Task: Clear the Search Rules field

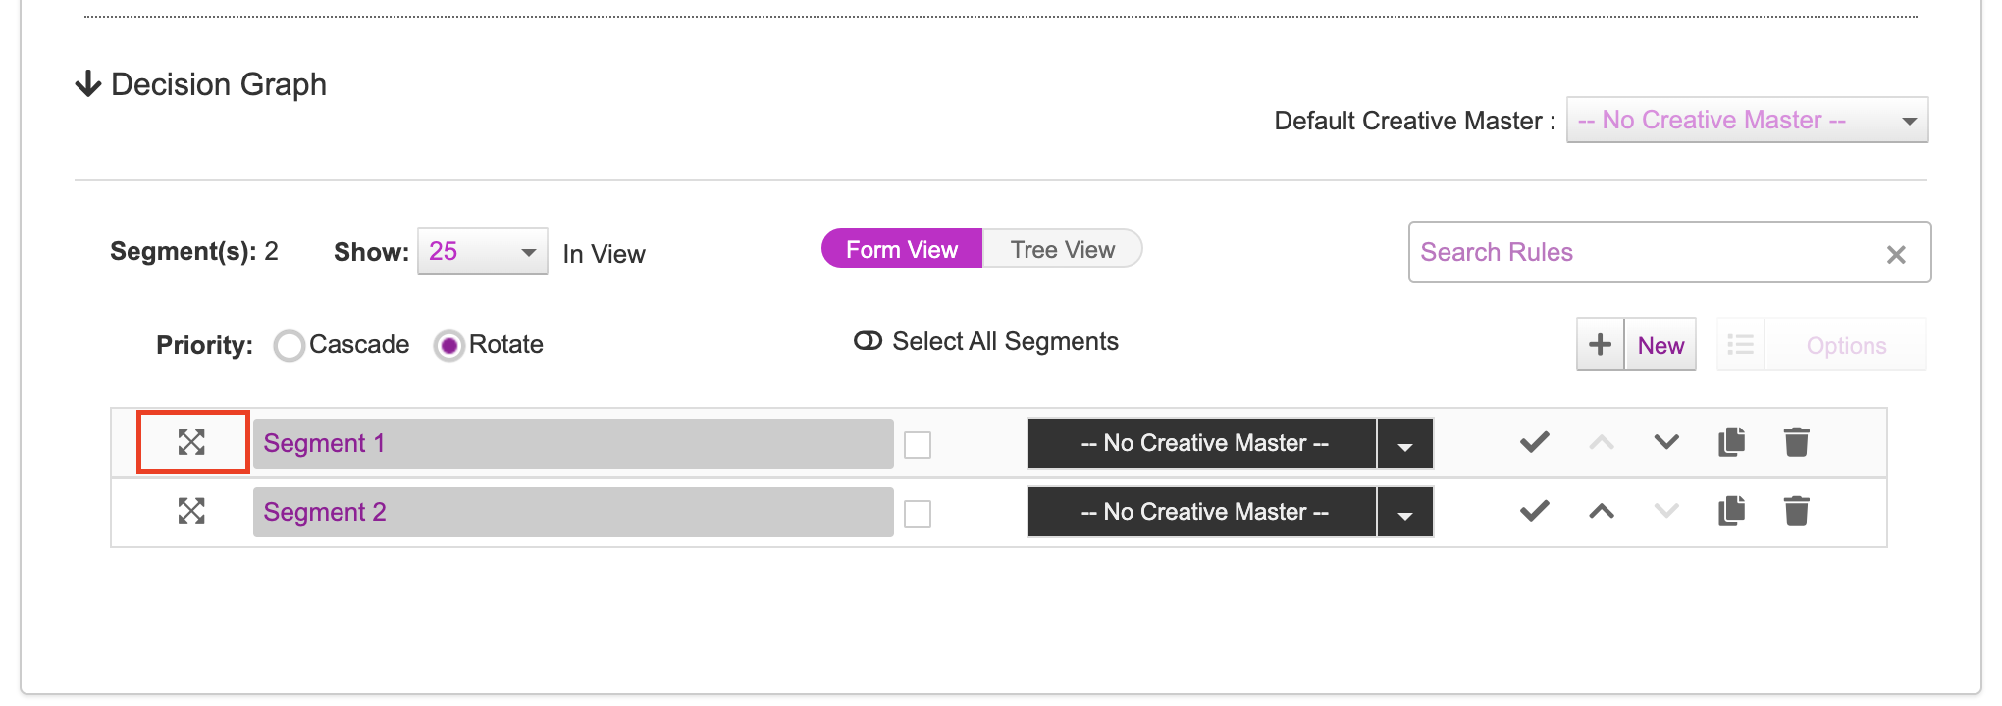Action: coord(1896,255)
